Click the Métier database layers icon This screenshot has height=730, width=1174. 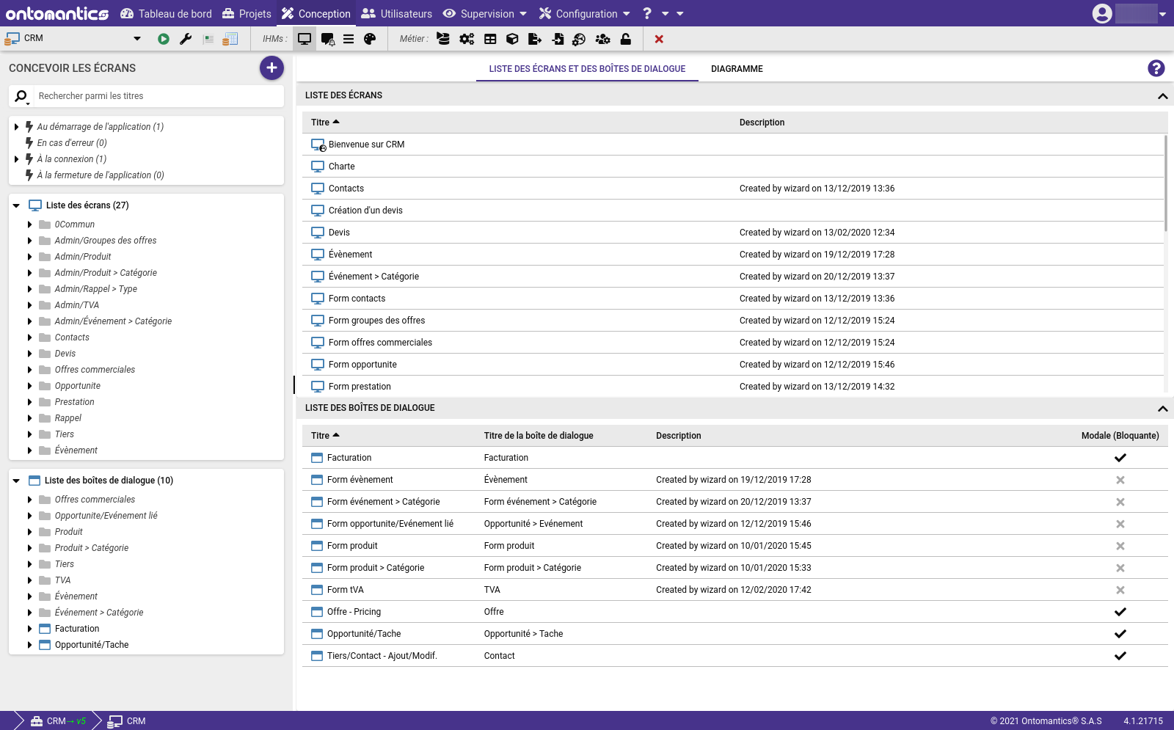pyautogui.click(x=443, y=39)
